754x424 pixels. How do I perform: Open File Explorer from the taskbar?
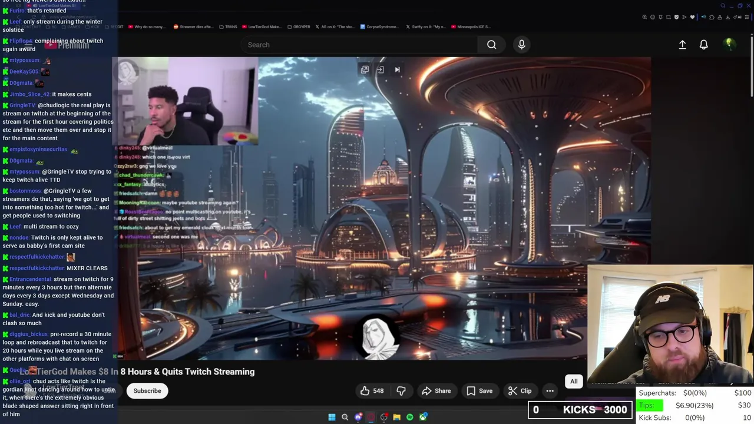click(397, 417)
